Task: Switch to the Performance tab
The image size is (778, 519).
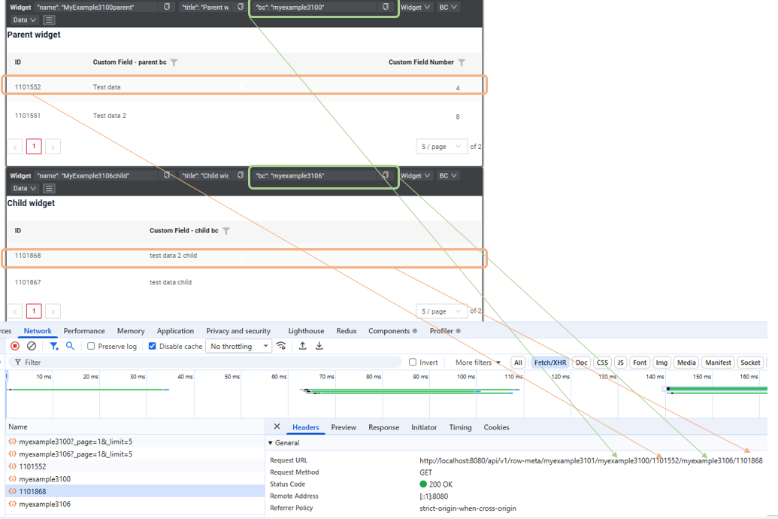Action: [x=84, y=331]
